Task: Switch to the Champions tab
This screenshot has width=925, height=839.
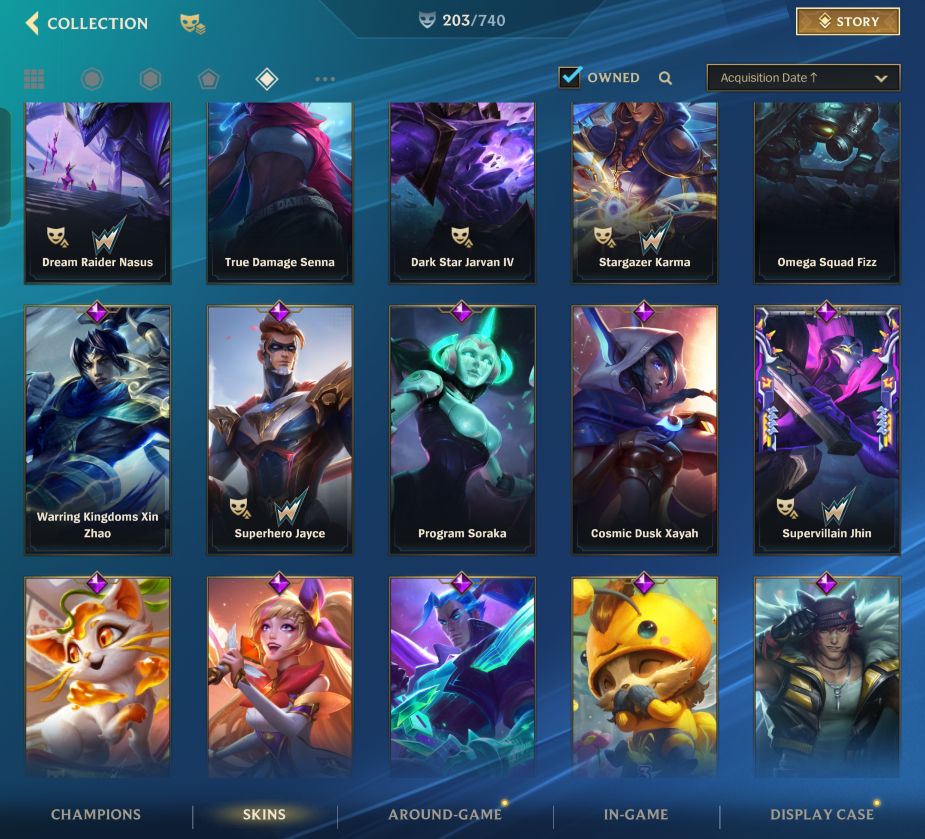Action: click(96, 814)
